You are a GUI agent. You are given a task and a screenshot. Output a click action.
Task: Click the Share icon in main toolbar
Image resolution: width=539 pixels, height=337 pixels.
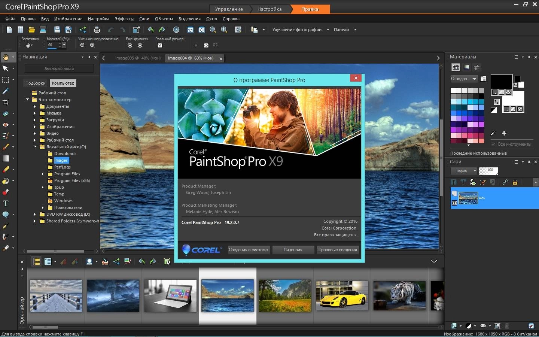pos(83,30)
